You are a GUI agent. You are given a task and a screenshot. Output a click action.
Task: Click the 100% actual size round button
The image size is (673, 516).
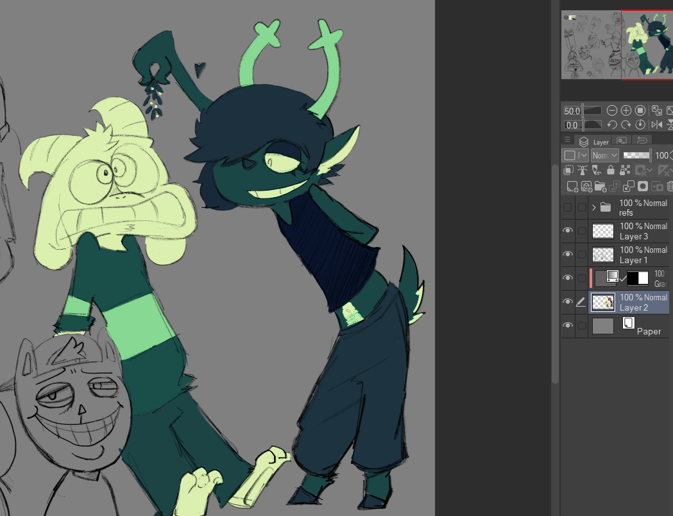pos(640,111)
